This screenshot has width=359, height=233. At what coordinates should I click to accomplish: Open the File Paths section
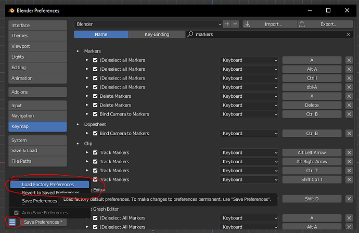pos(37,161)
